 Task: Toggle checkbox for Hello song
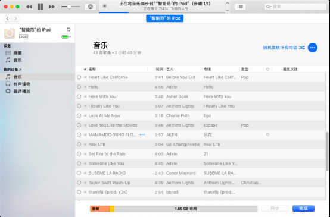85,87
